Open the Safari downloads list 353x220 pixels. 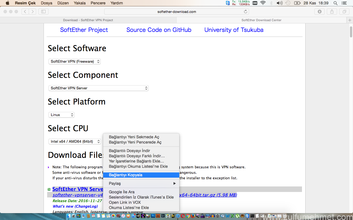[x=319, y=12]
